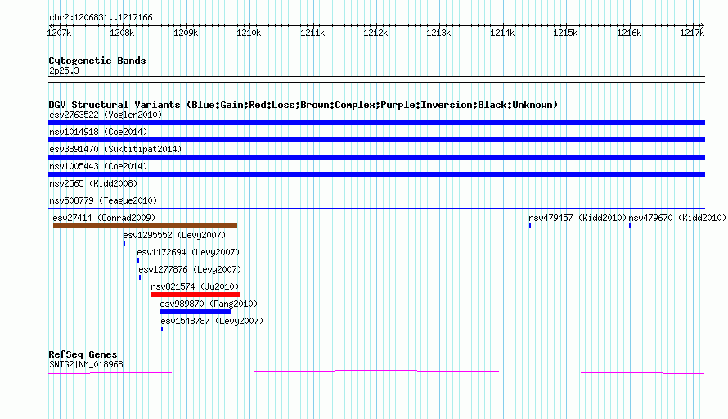Click the nsv479457 (Kidd2010) label
728x419 pixels.
(x=577, y=218)
